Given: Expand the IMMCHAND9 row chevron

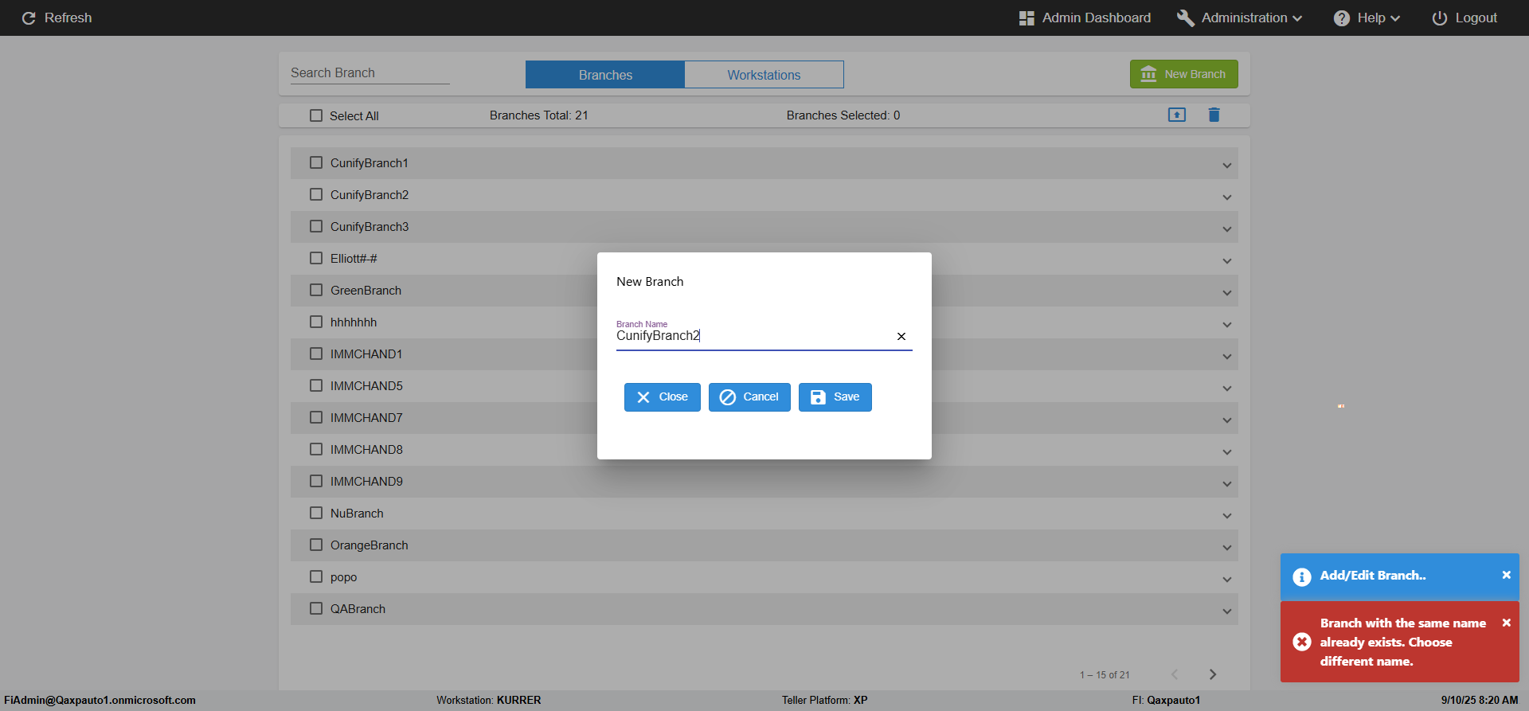Looking at the screenshot, I should pyautogui.click(x=1227, y=484).
